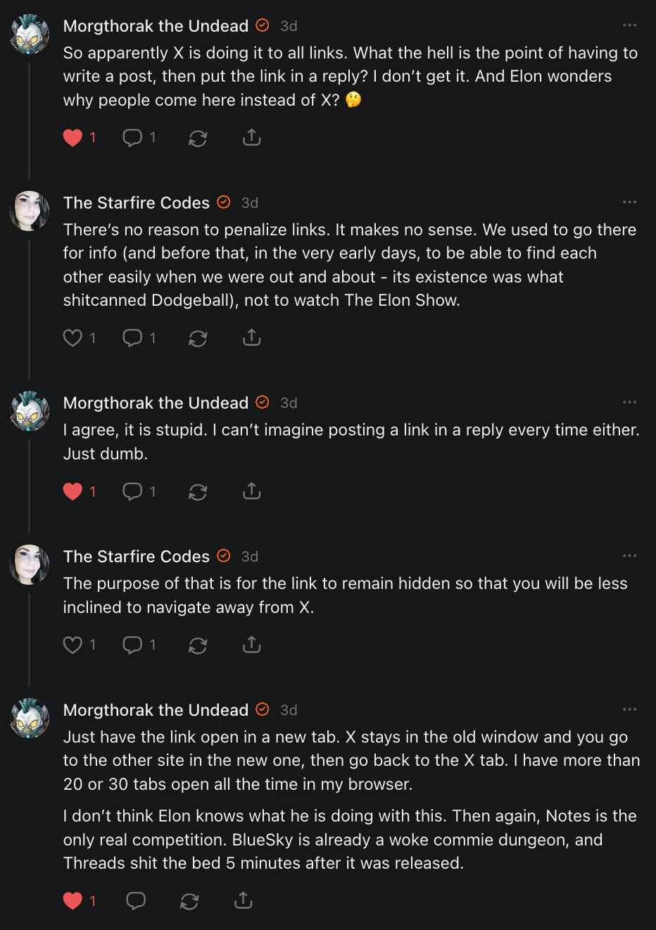The height and width of the screenshot is (930, 656).
Task: Restack Starfire Codes' post mentioning Dodgeball
Action: coord(198,338)
